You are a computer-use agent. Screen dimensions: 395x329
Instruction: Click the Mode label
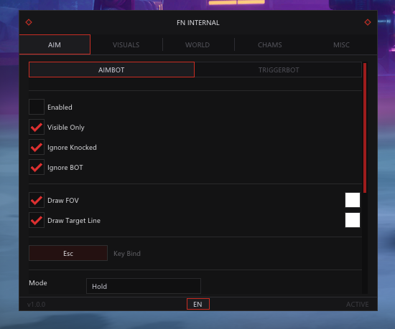pos(38,282)
